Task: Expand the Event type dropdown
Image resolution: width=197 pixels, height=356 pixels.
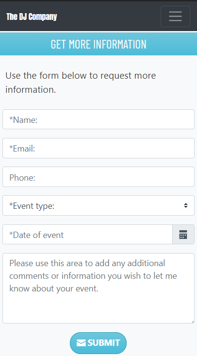Action: pos(98,205)
